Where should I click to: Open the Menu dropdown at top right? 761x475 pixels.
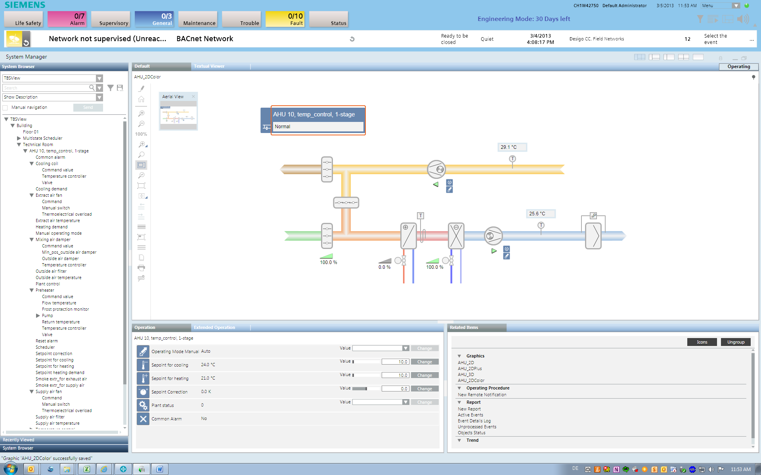point(736,6)
